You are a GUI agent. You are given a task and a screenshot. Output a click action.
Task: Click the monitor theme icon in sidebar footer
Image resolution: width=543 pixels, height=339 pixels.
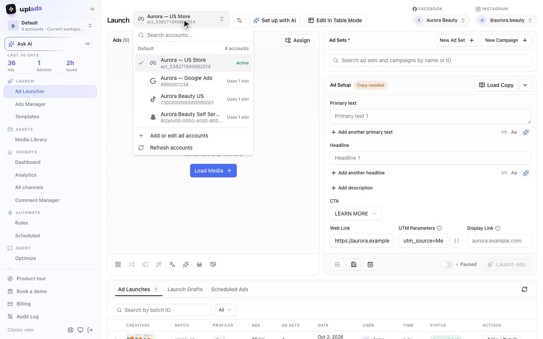(x=80, y=330)
